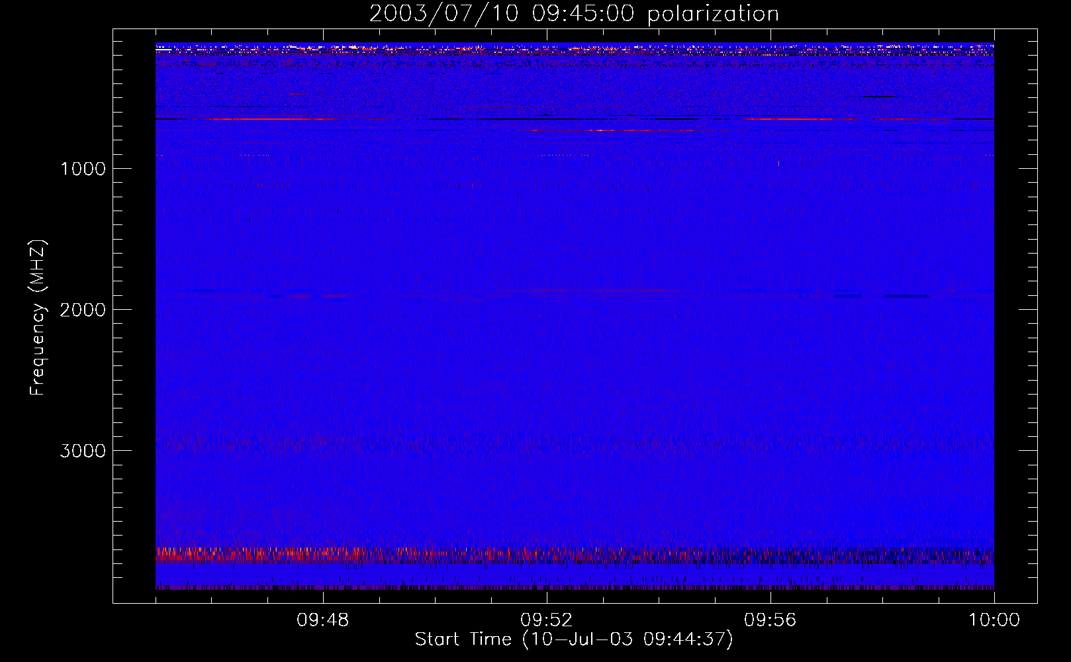Select the 3000 frequency tick label
1071x662 pixels.
tap(83, 451)
